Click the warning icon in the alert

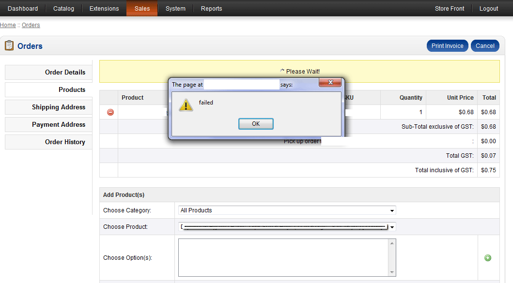[x=186, y=105]
